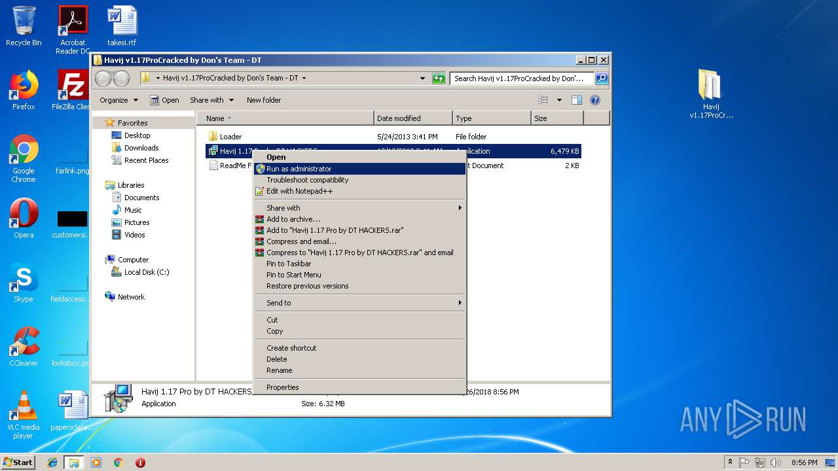Choose Open in the context menu
Viewport: 838px width, 471px height.
coord(359,157)
